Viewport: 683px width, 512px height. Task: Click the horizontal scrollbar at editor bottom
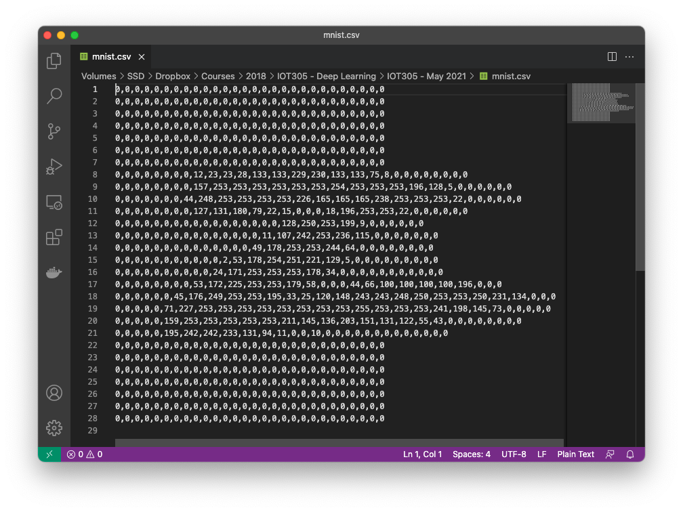point(339,443)
